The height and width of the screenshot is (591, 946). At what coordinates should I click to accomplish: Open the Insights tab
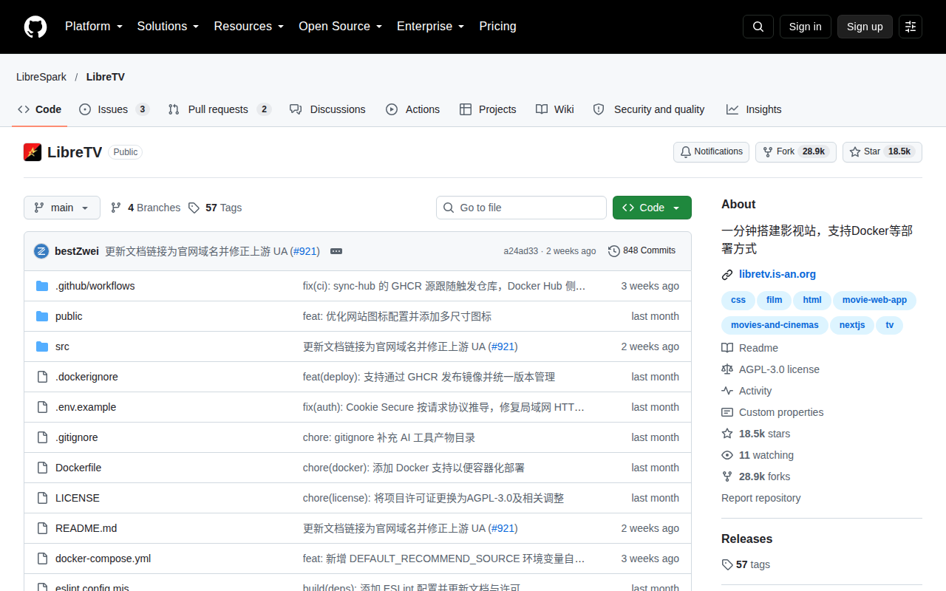754,109
